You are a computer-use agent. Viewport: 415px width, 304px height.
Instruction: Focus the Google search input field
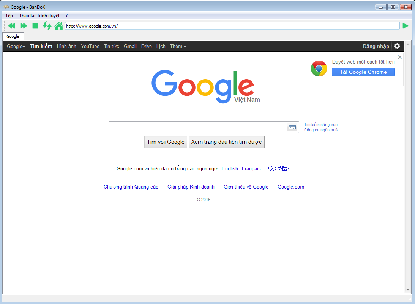tap(198, 127)
